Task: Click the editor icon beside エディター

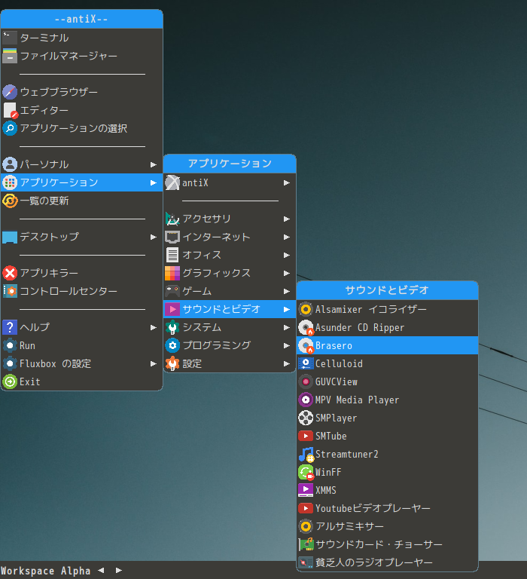Action: pyautogui.click(x=10, y=110)
